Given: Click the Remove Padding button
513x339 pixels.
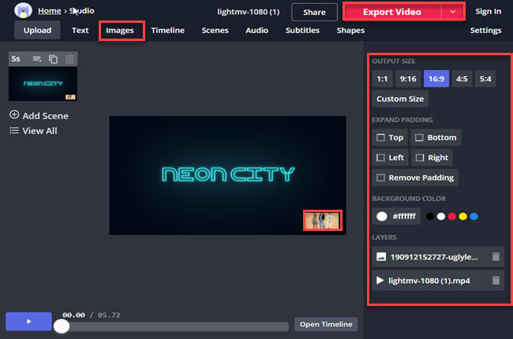Looking at the screenshot, I should (x=415, y=177).
